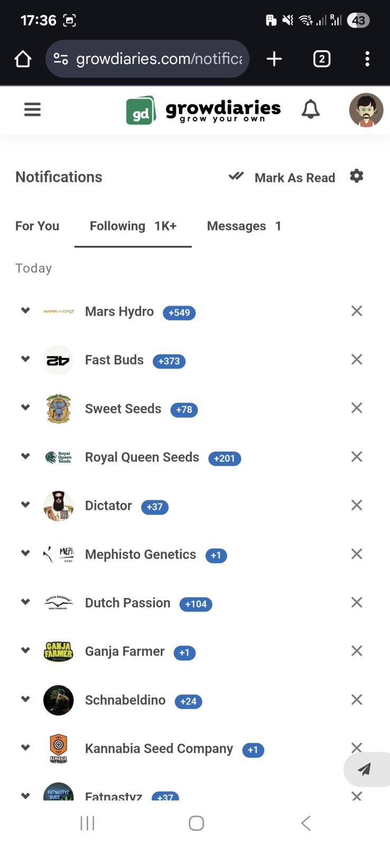This screenshot has width=390, height=846.
Task: Expand Schnabeldino notifications
Action: [25, 699]
